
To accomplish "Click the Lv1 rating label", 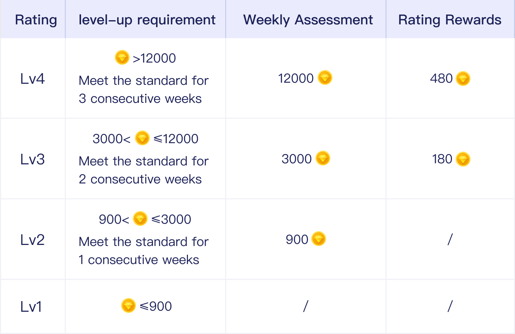I will click(31, 306).
